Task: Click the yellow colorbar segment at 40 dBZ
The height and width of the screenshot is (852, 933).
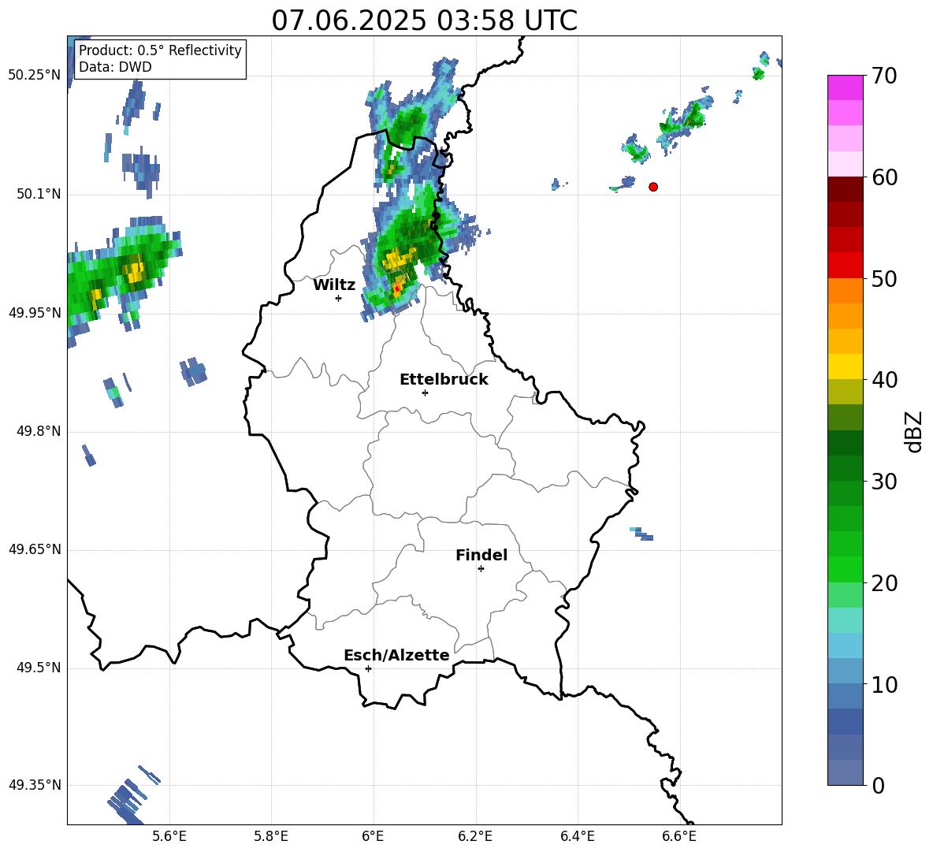Action: (x=846, y=366)
